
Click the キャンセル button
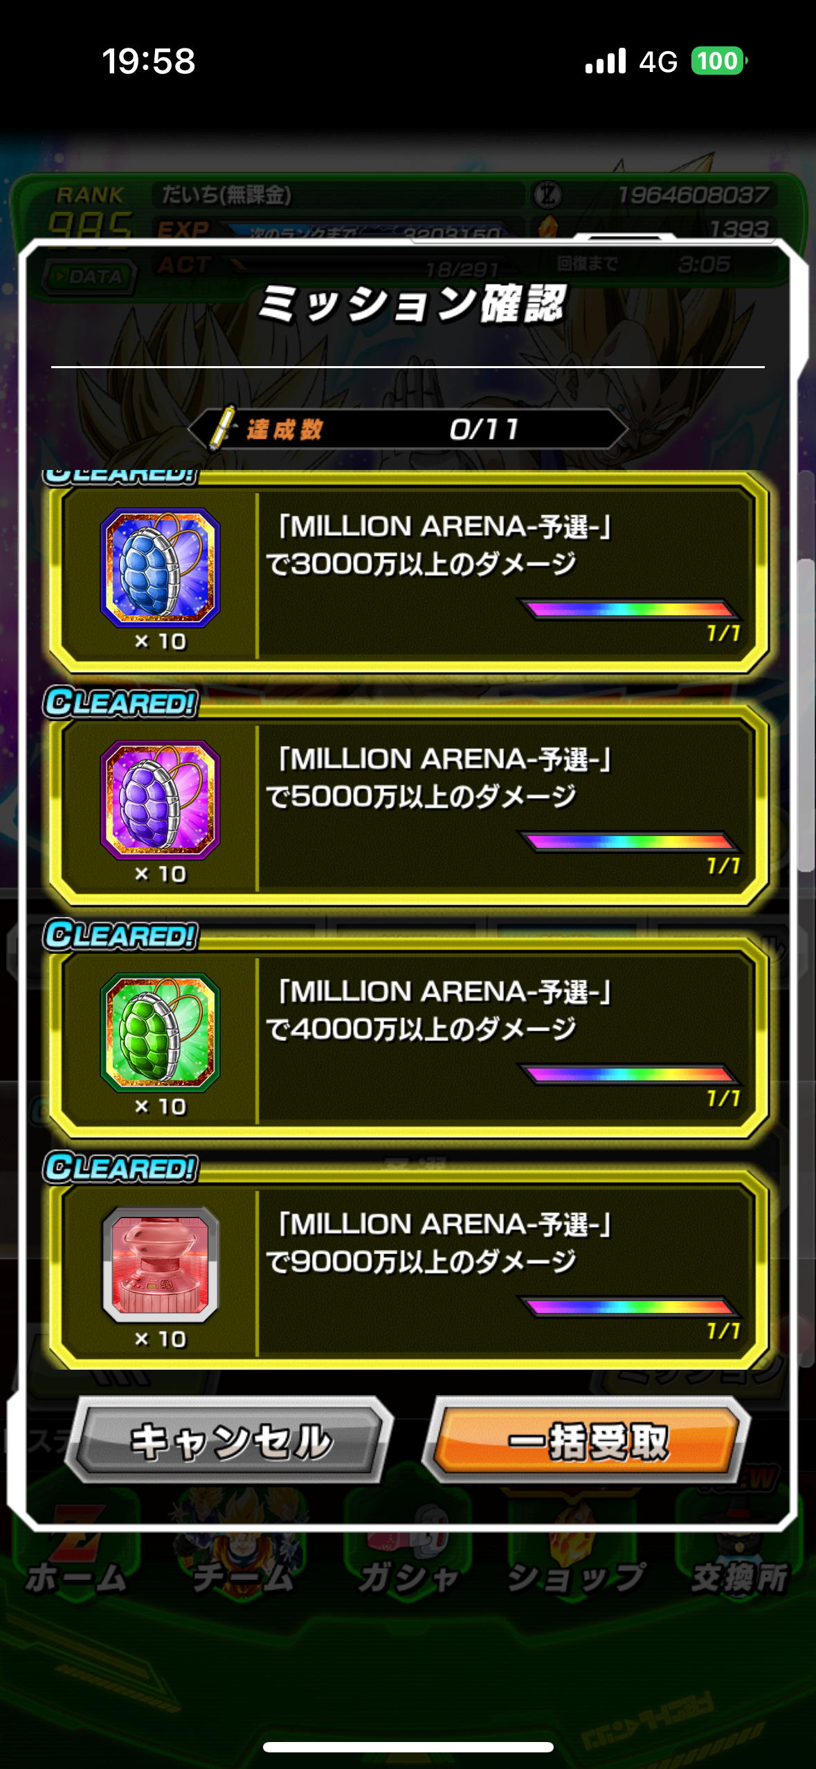(230, 1440)
